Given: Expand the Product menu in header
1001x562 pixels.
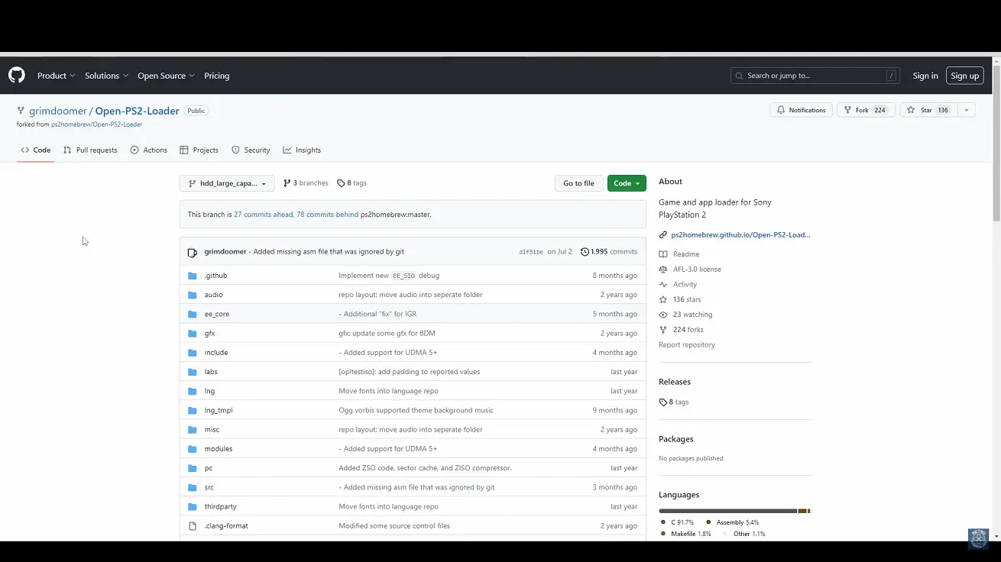Looking at the screenshot, I should tap(56, 76).
